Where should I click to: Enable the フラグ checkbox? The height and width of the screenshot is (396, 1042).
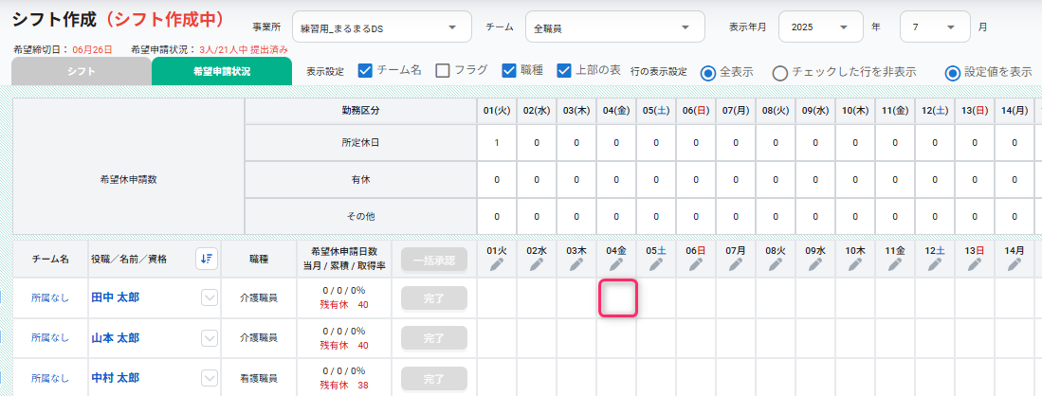point(443,70)
